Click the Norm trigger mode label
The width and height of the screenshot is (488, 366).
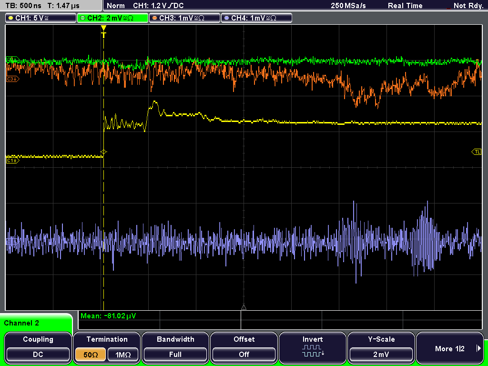point(116,6)
